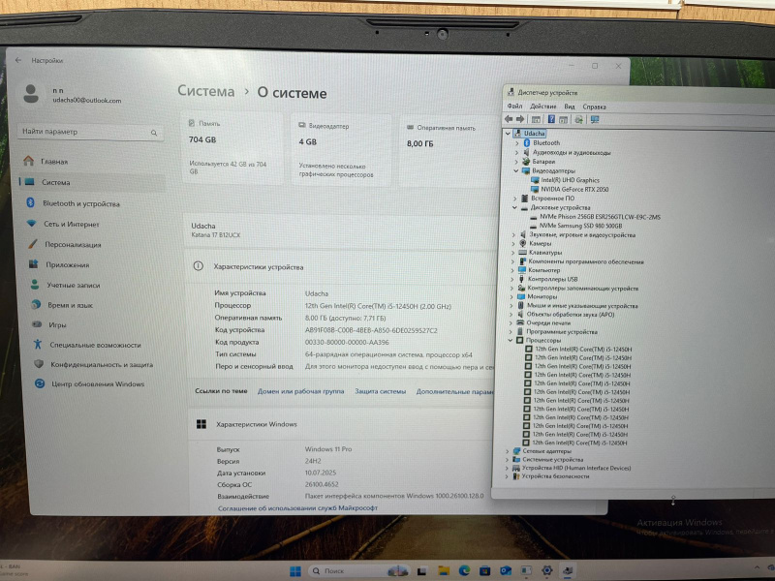Viewport: 775px width, 581px height.
Task: Click the show/hide console tree icon
Action: click(536, 119)
